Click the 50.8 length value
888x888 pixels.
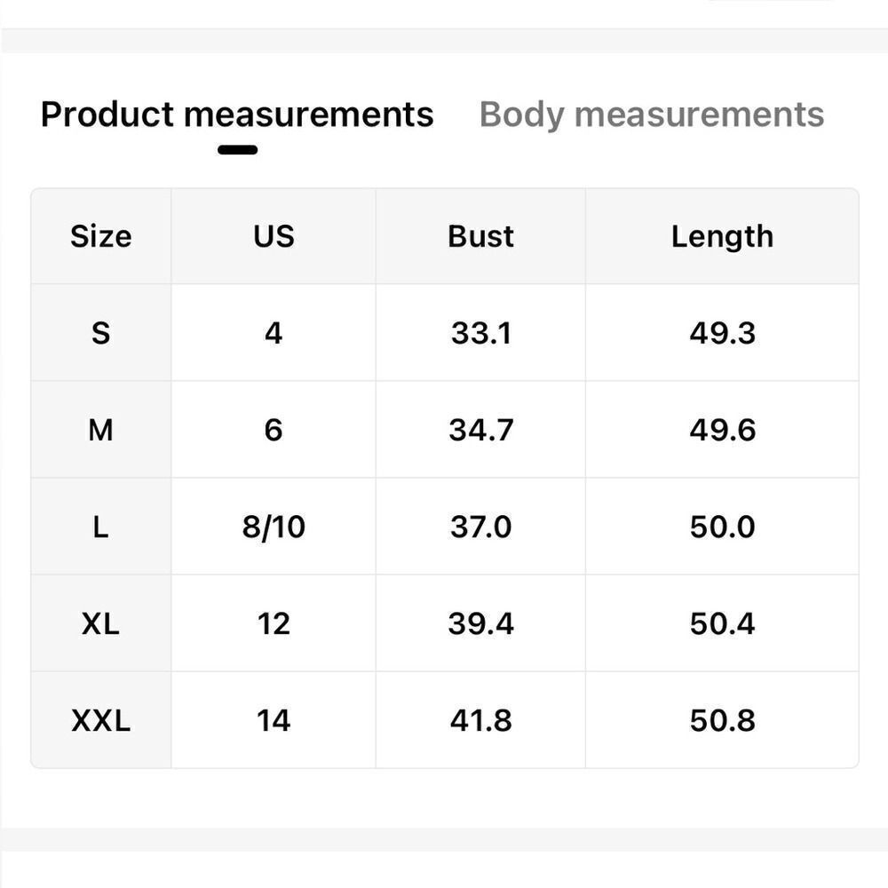point(722,721)
